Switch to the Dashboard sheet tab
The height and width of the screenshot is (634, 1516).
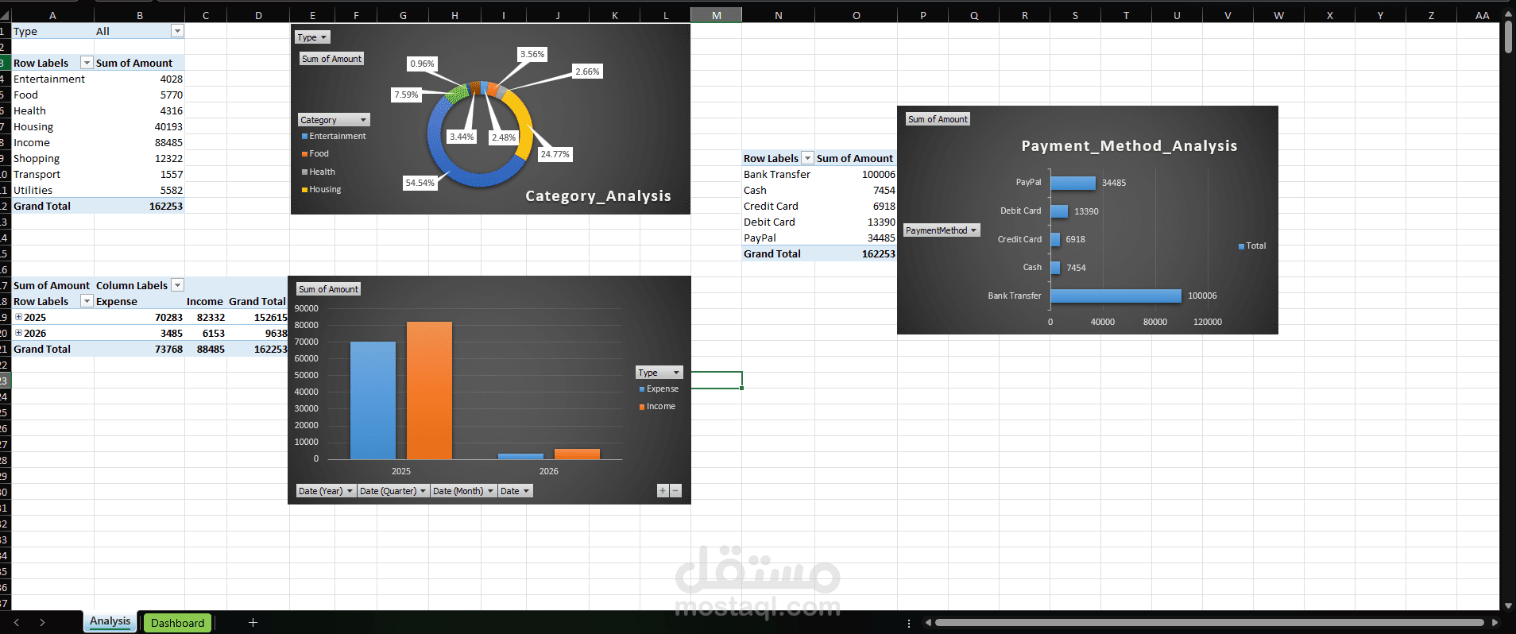click(177, 623)
